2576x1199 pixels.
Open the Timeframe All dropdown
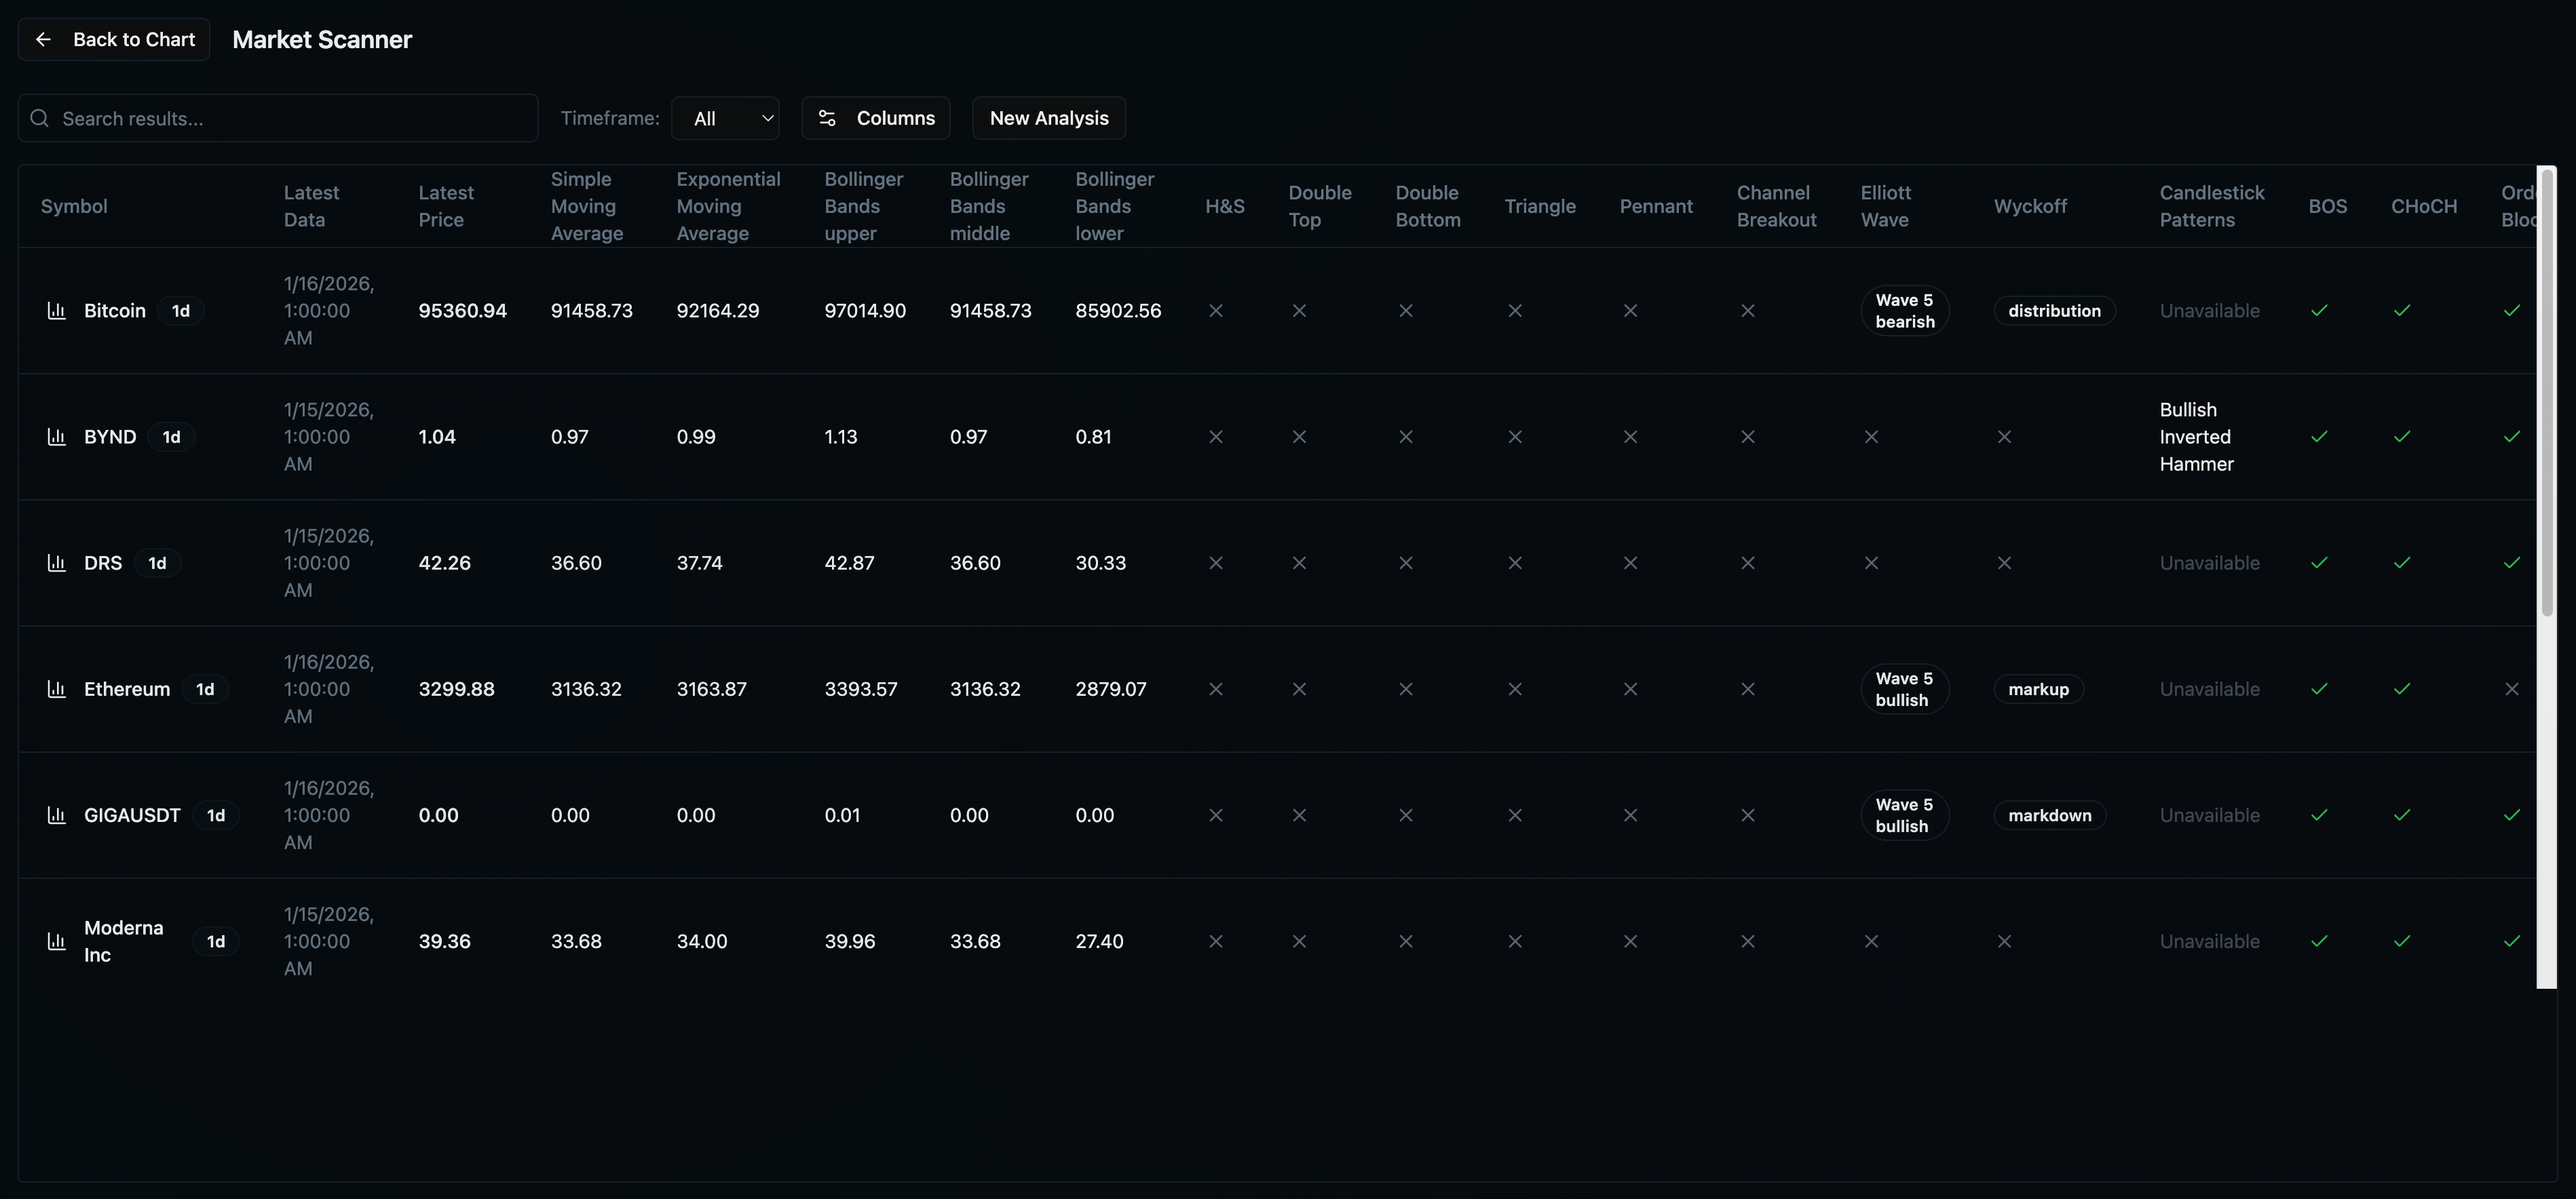(x=725, y=118)
